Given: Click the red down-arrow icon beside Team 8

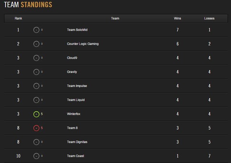Looking at the screenshot, I should [x=36, y=128].
